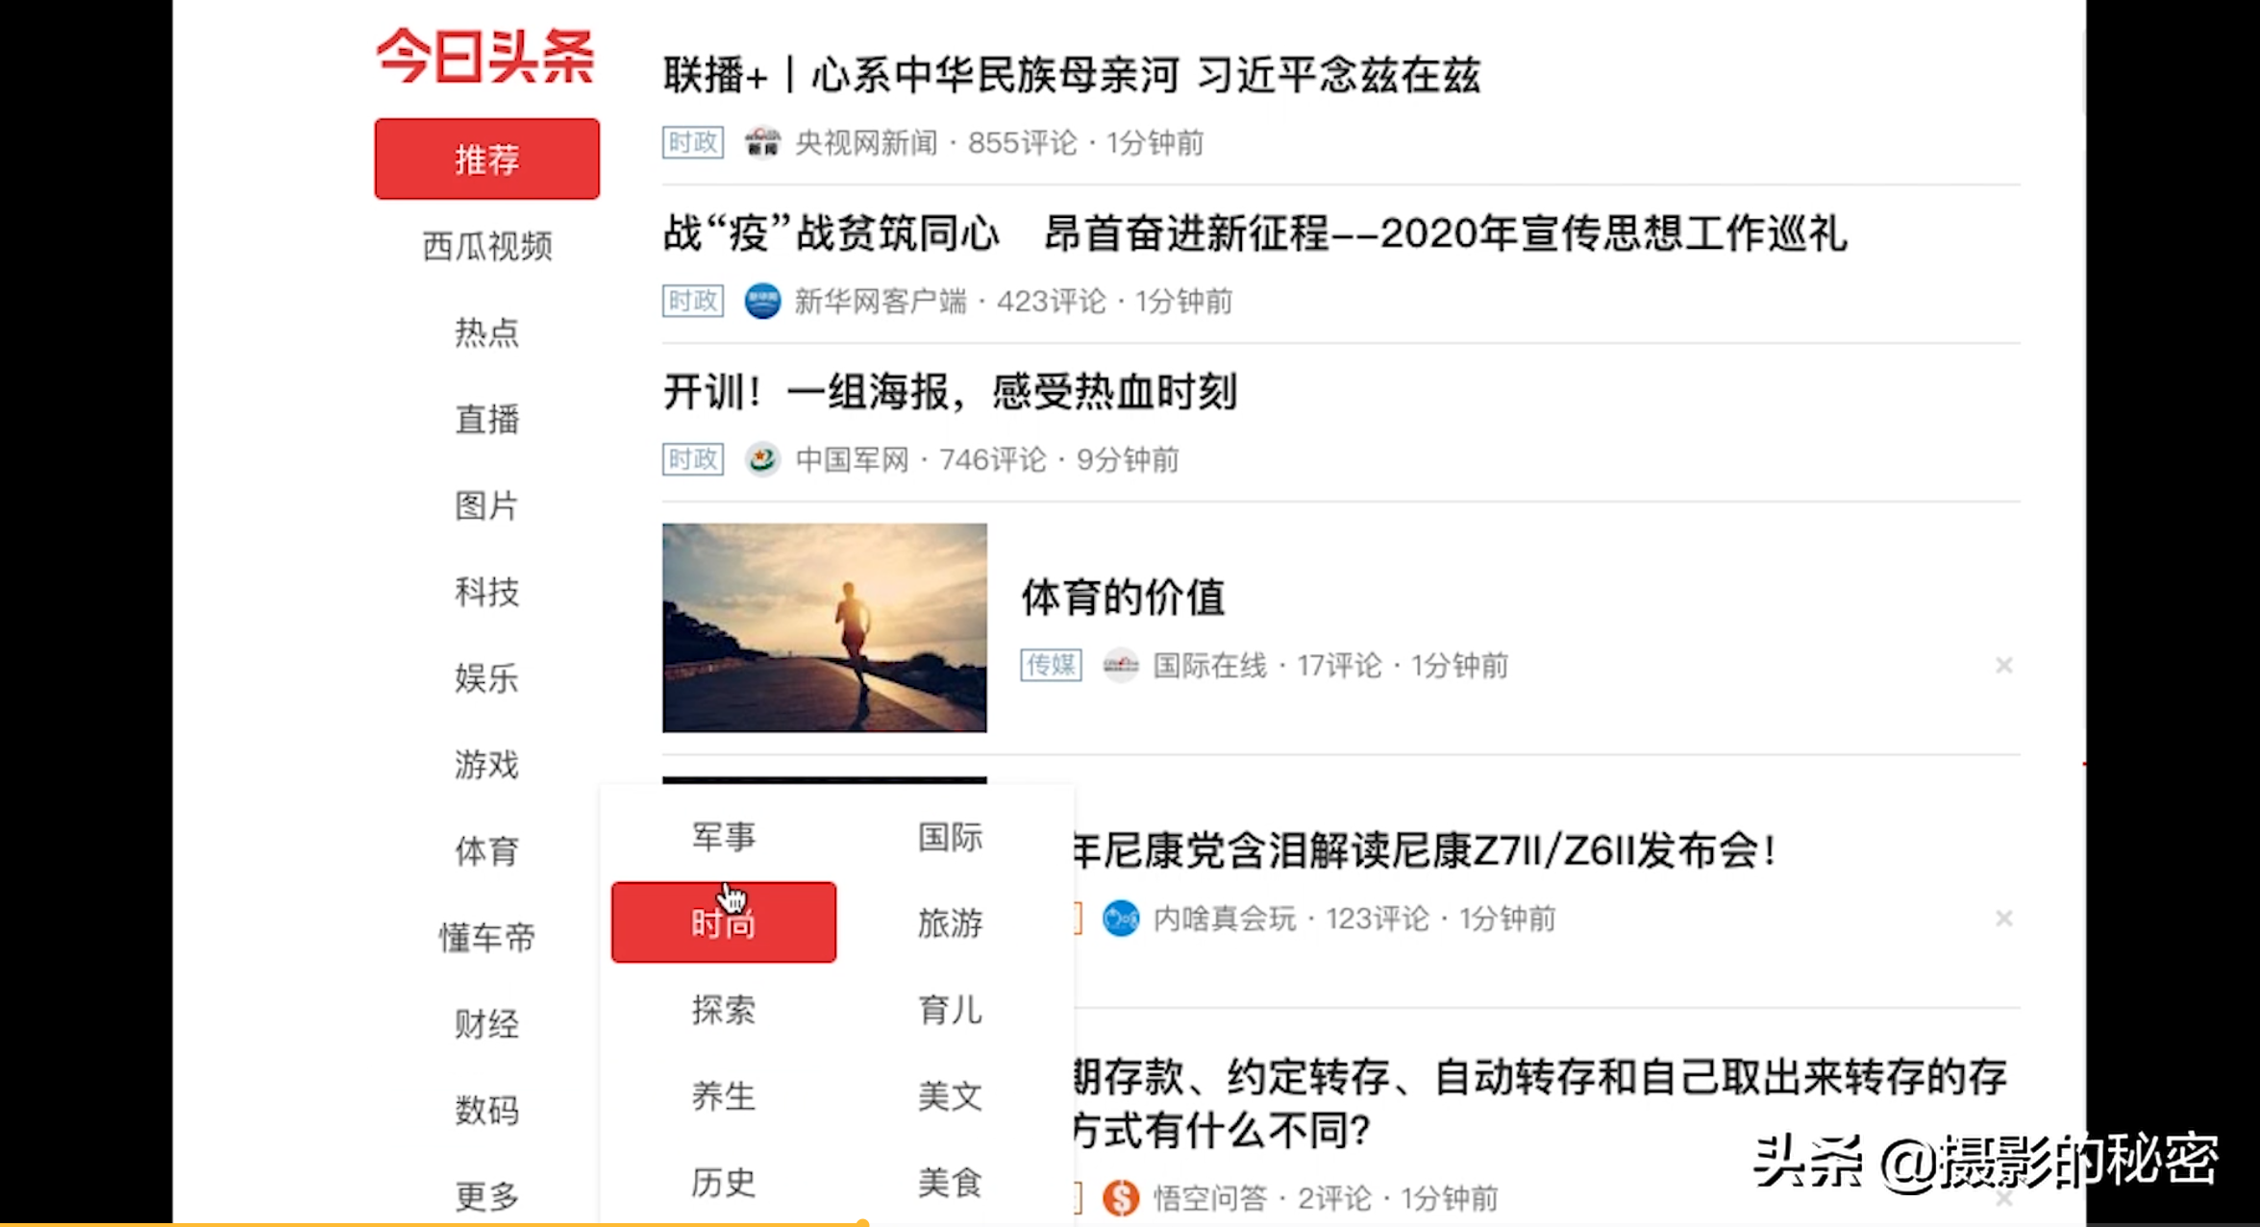Select 美食 in the popup menu
Viewport: 2260px width, 1227px height.
coord(949,1183)
